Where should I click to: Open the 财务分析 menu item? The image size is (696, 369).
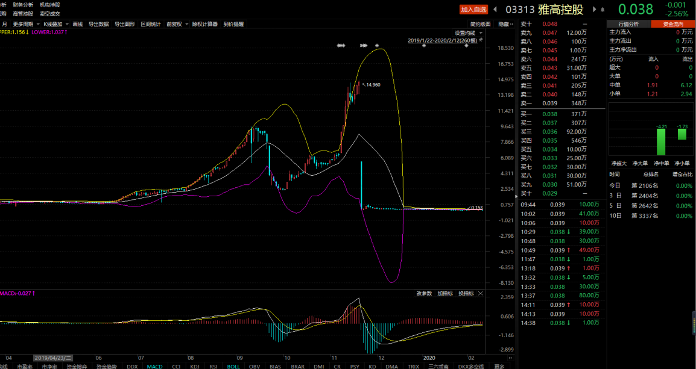(x=23, y=5)
